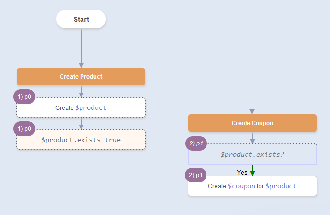The height and width of the screenshot is (215, 330).
Task: Click the p0 badge on $product.exists=true step
Action: pyautogui.click(x=24, y=129)
